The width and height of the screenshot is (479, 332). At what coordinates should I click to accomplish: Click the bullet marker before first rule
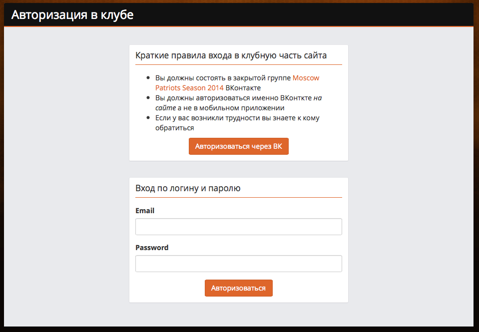point(148,78)
